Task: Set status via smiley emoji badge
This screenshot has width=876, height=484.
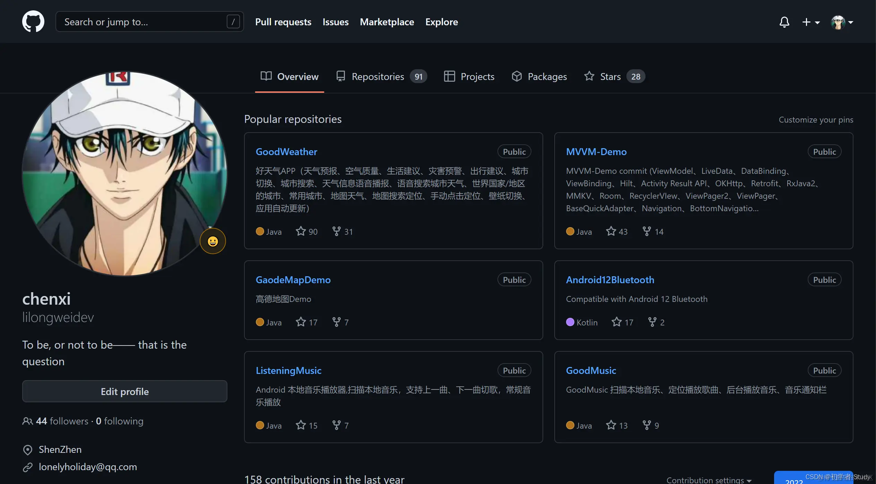Action: [213, 241]
